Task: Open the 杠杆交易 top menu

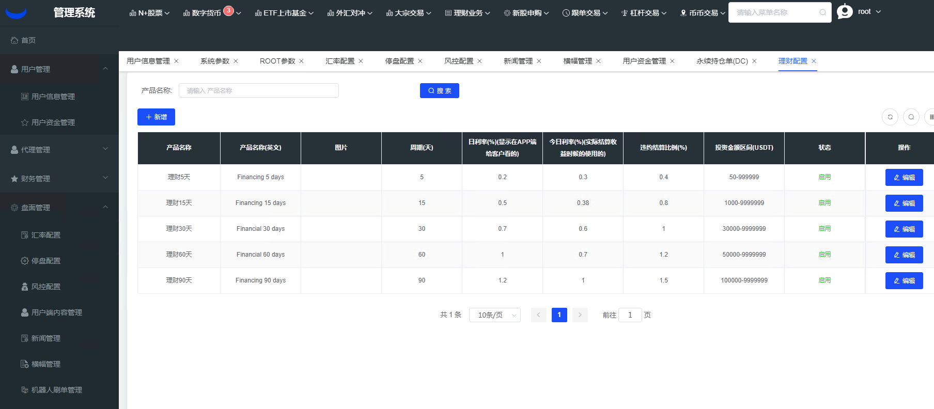Action: pos(644,13)
